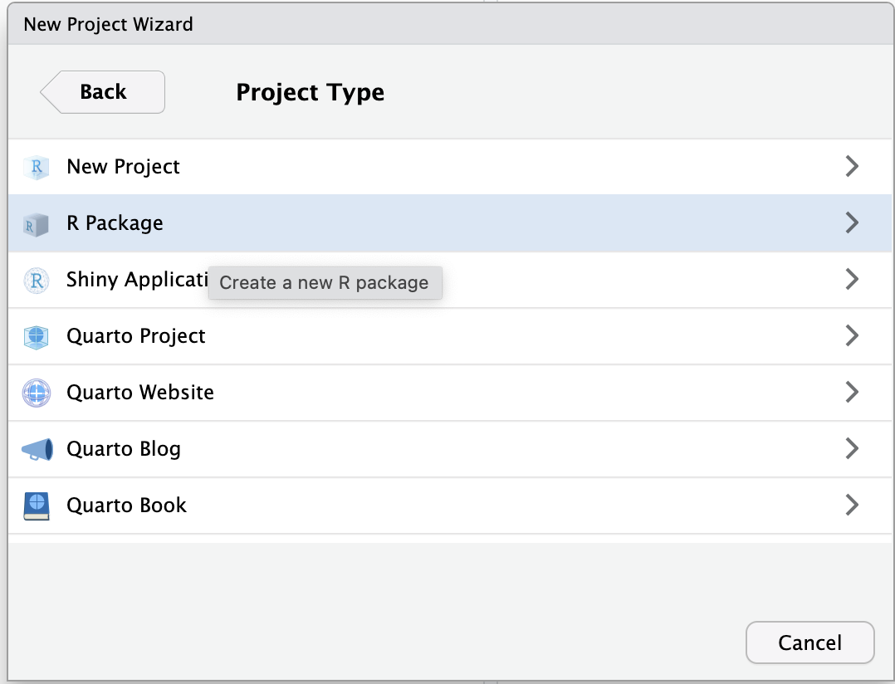
Task: Click the Quarto Project icon
Action: 37,336
